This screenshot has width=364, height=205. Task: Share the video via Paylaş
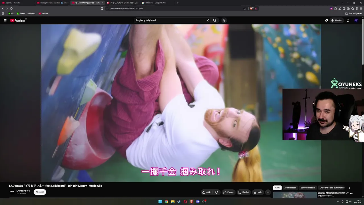228,192
